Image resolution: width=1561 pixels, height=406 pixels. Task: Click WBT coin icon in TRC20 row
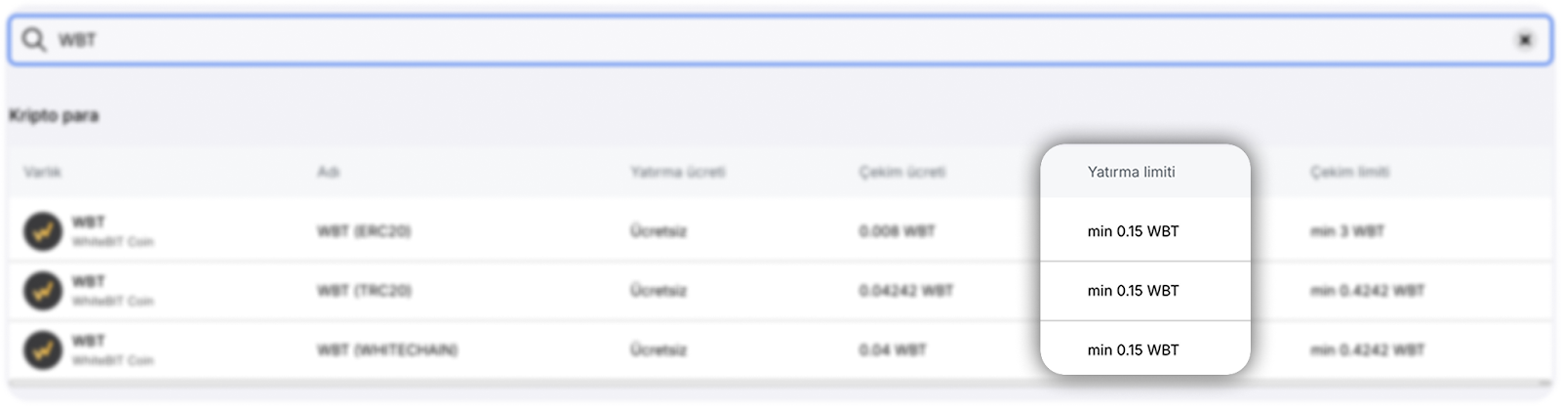pyautogui.click(x=43, y=291)
